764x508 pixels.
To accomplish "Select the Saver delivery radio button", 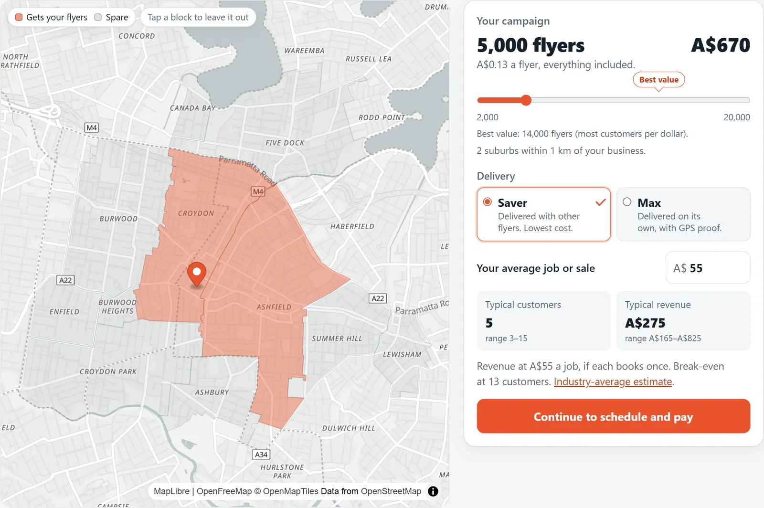I will coord(488,202).
